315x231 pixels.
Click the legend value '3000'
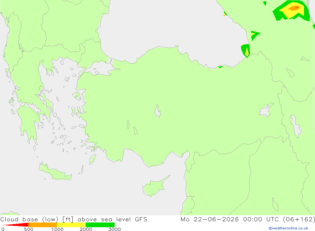coord(115,229)
